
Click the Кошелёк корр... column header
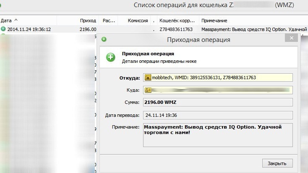[177, 21]
